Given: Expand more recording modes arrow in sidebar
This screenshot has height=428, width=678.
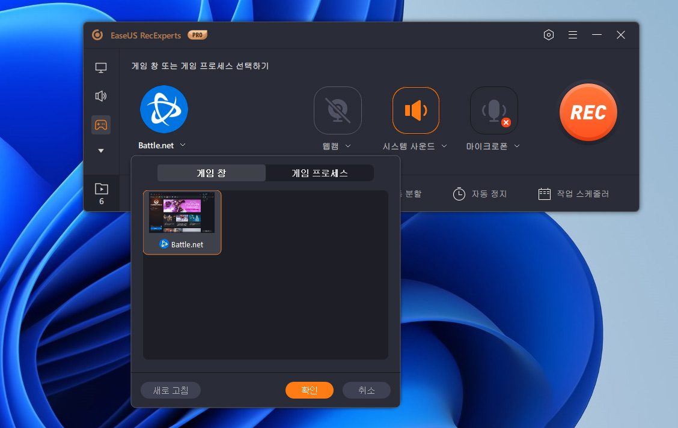Looking at the screenshot, I should pyautogui.click(x=101, y=151).
